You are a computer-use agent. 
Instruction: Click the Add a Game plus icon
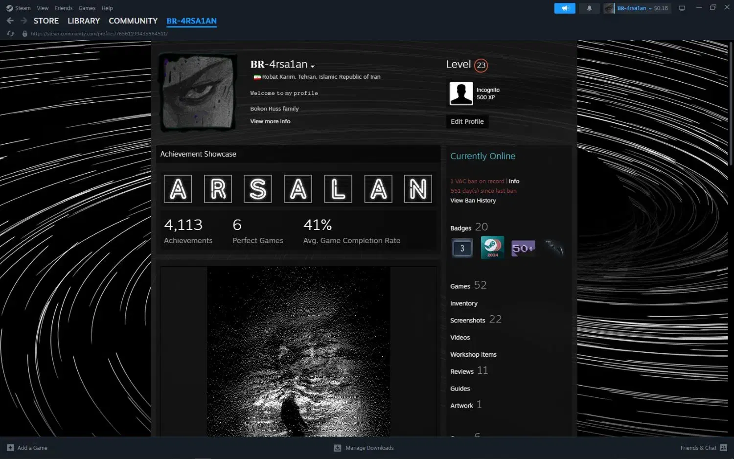(11, 448)
